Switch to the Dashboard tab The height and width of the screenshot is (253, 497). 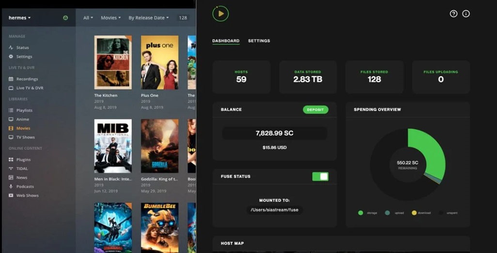click(226, 41)
